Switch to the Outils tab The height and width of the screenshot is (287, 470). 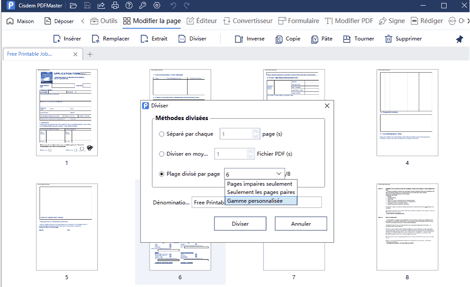tap(104, 21)
